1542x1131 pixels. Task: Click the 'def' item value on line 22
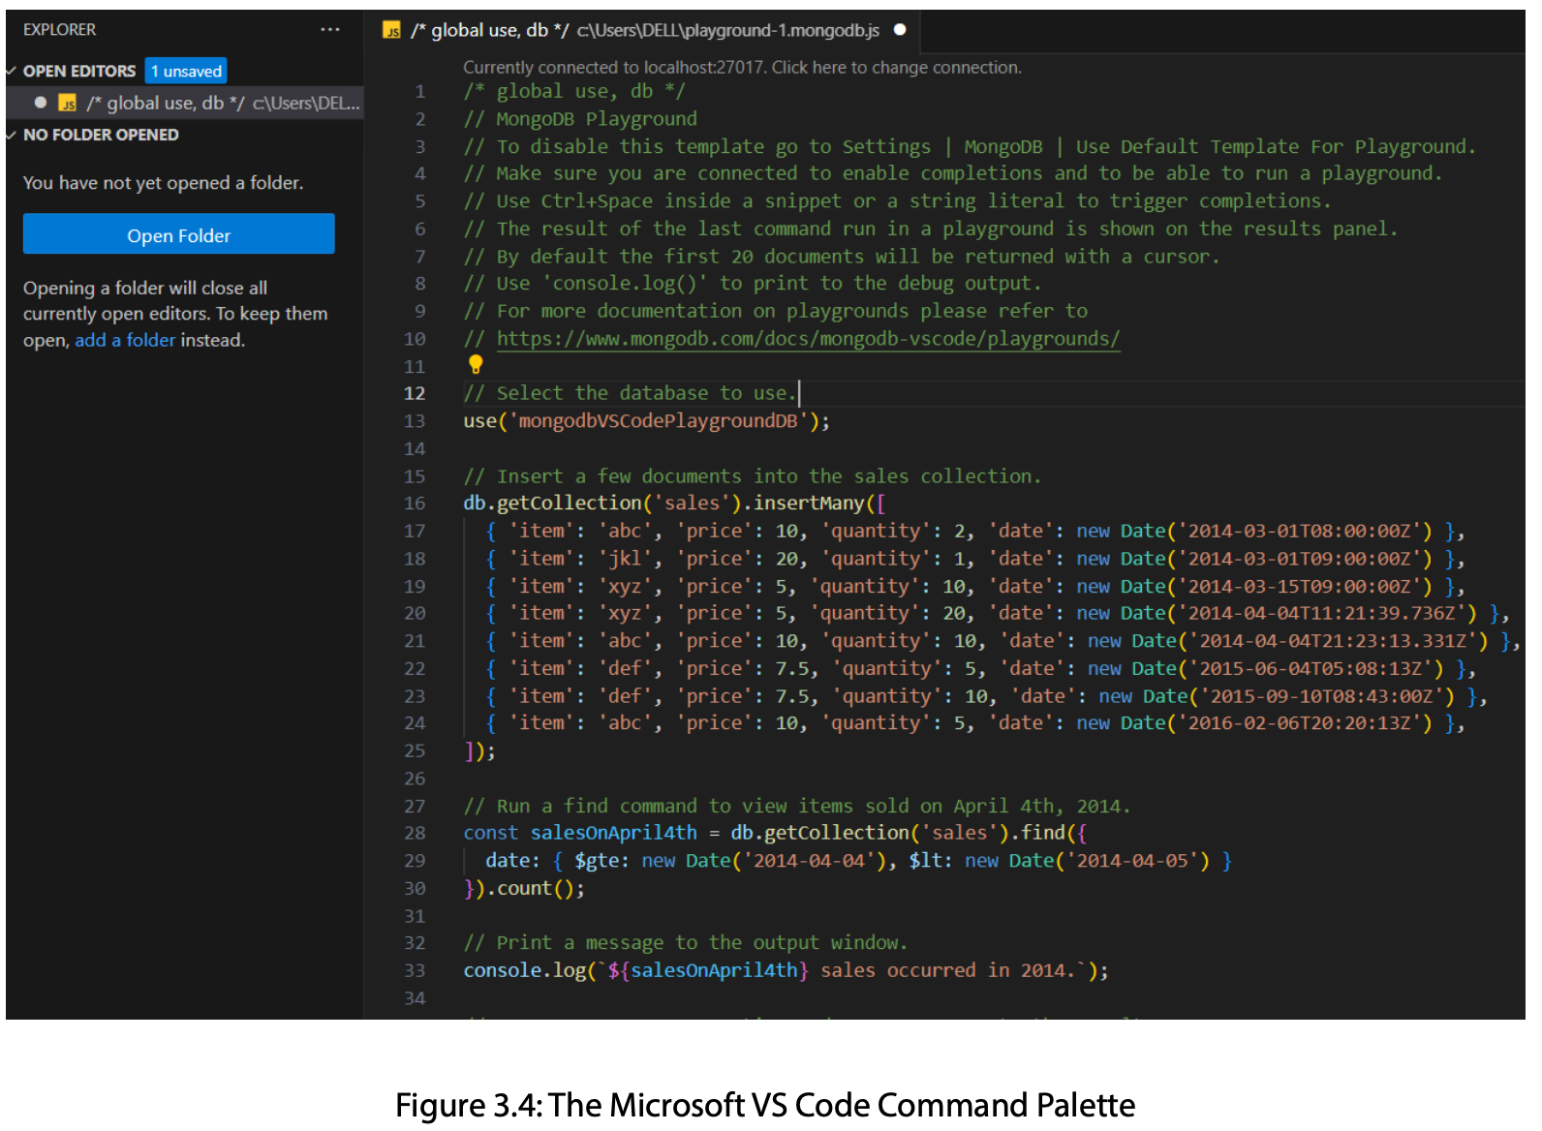(625, 669)
